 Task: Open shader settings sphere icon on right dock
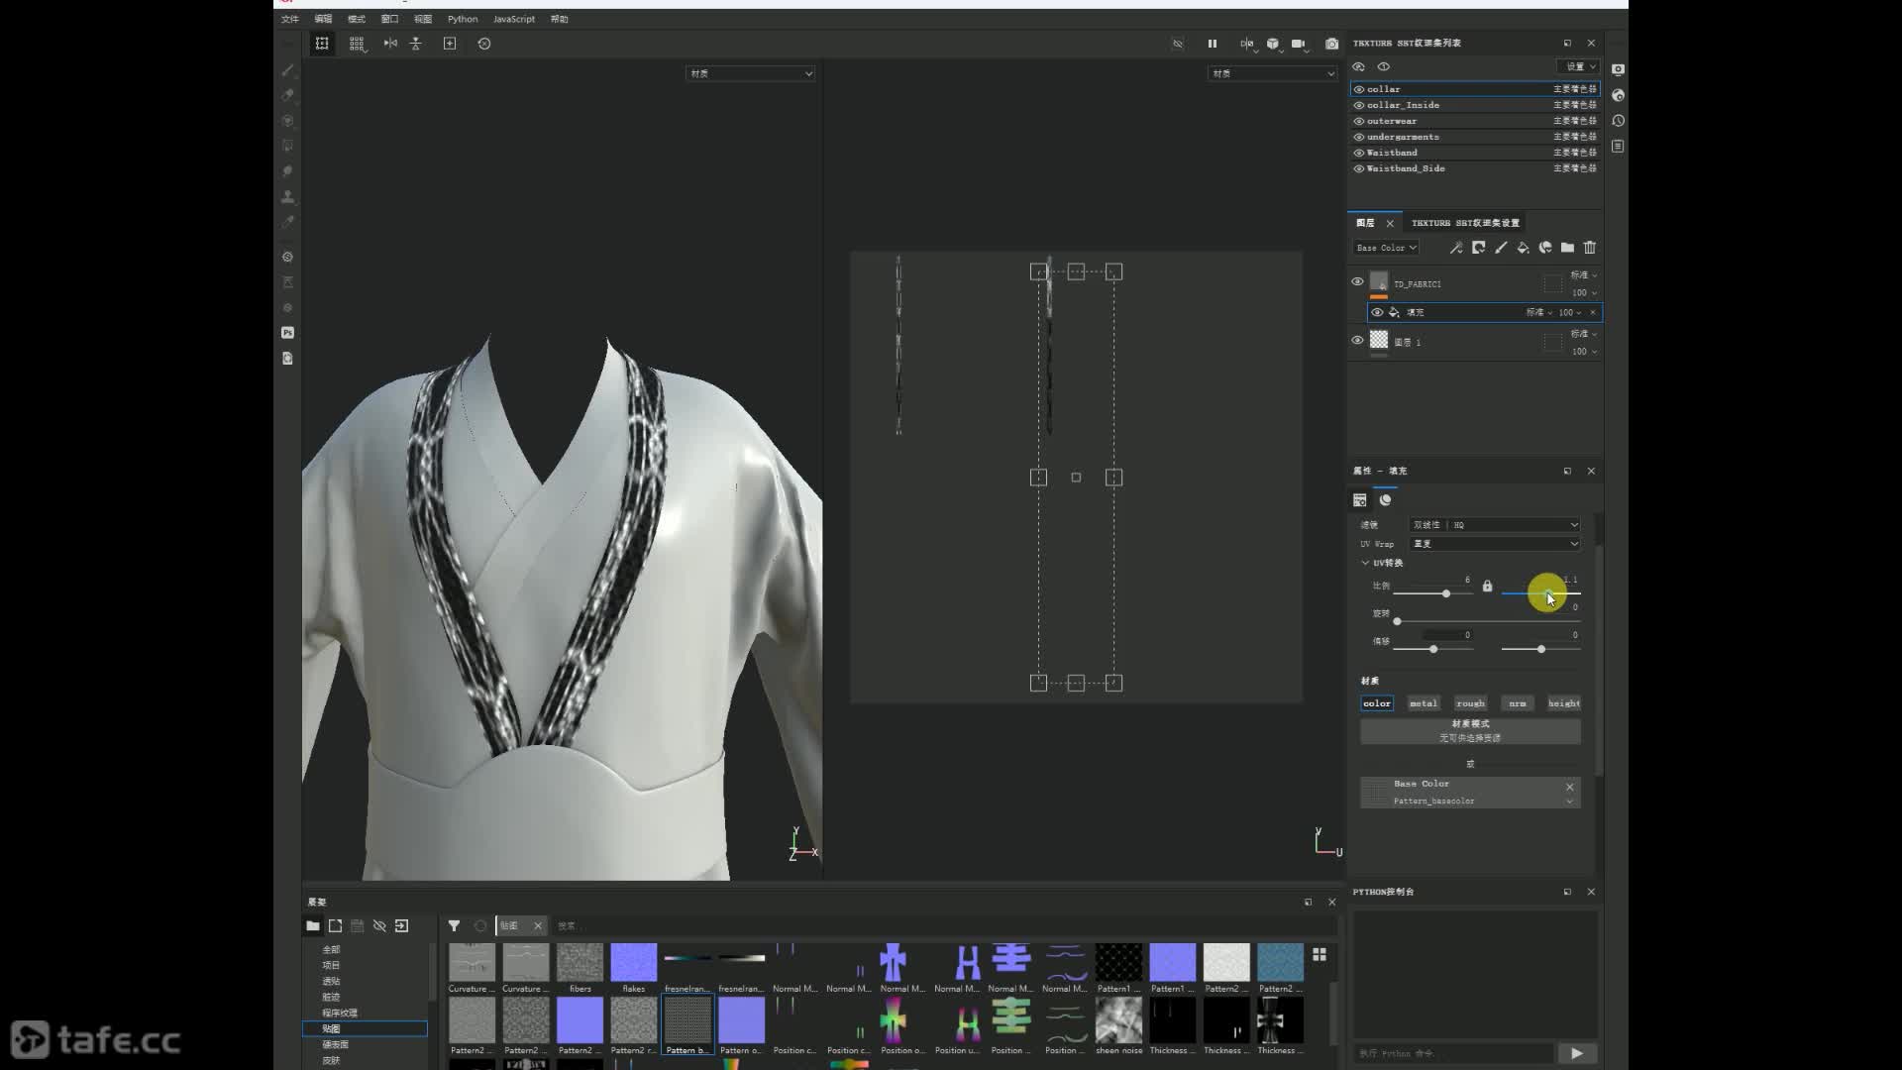tap(1618, 95)
